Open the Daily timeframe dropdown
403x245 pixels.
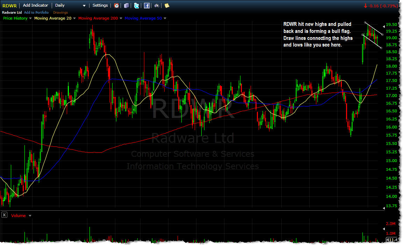(x=70, y=5)
